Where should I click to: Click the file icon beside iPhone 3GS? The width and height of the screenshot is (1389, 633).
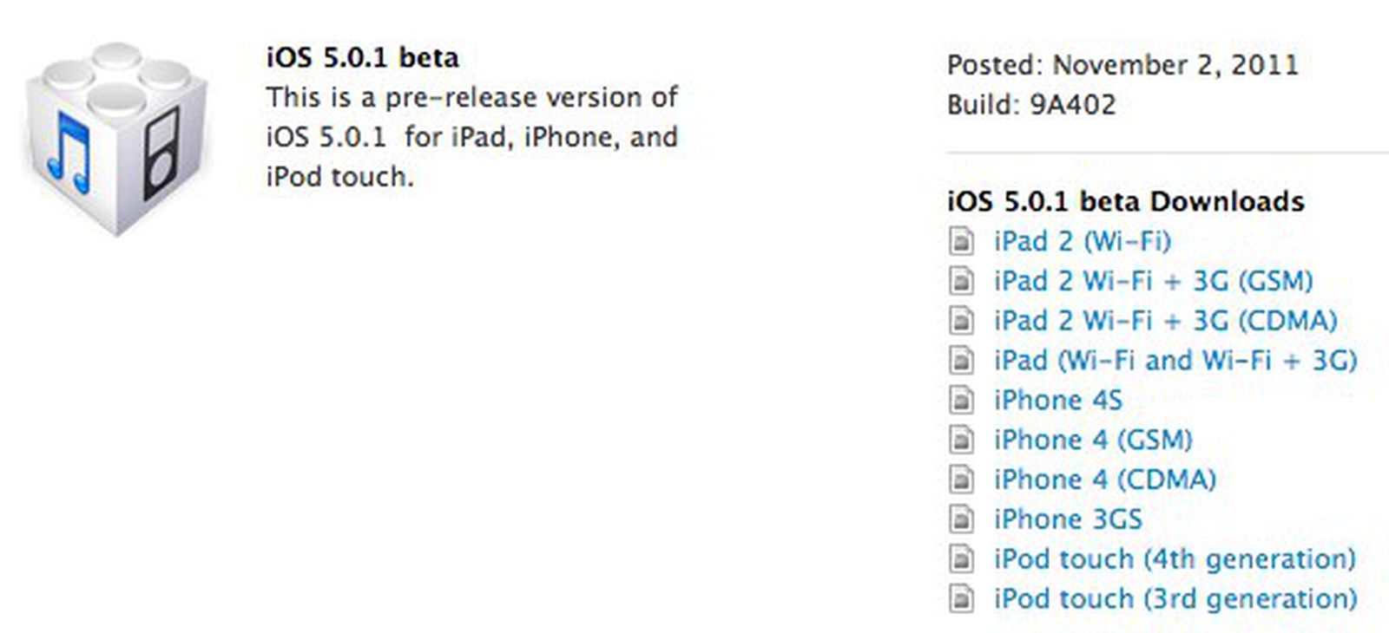[961, 519]
